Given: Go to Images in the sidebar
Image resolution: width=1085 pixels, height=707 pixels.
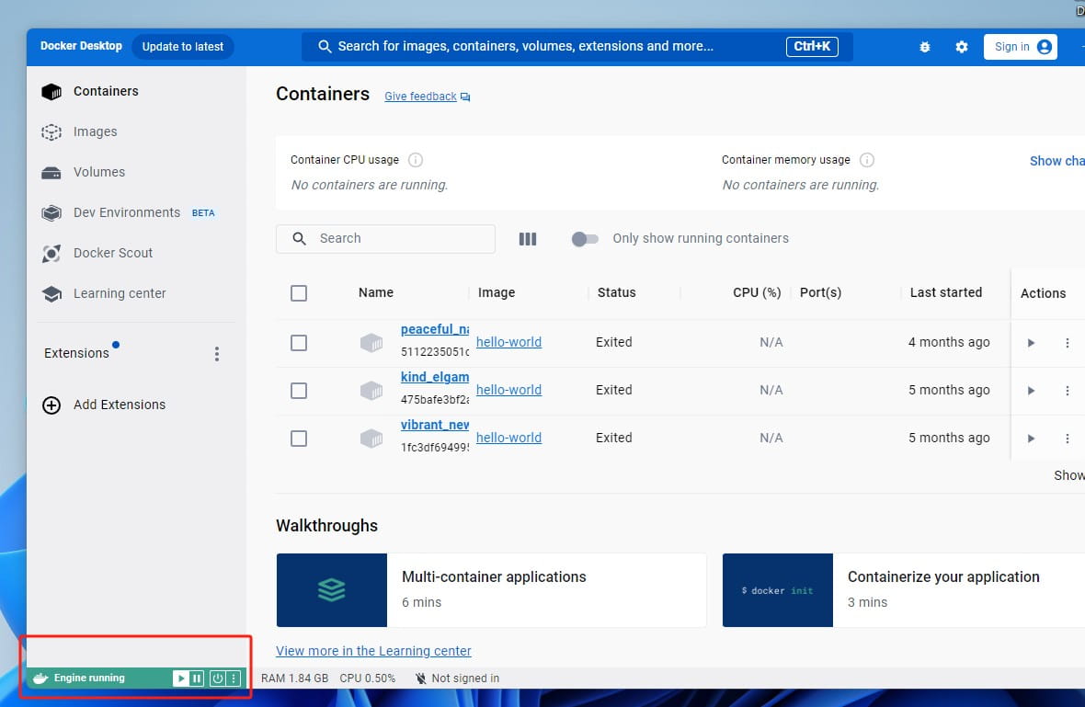Looking at the screenshot, I should coord(95,131).
